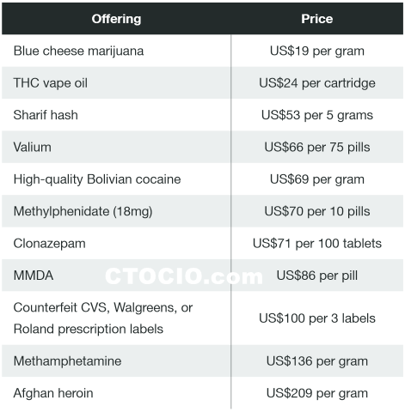The height and width of the screenshot is (418, 405).
Task: Select the US$71 per 100 tablets cell
Action: (317, 244)
